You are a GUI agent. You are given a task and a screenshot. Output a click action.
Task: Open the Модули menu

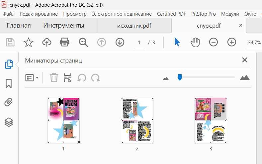coord(230,14)
